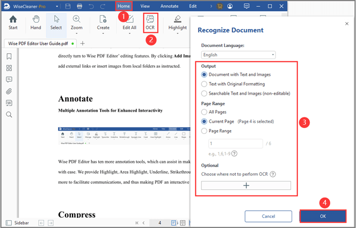Viewport: 356px width, 228px height.
Task: Open the Document Language dropdown
Action: [238, 55]
